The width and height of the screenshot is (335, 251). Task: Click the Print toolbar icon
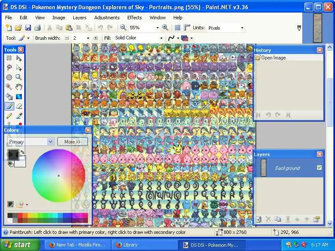coord(38,28)
